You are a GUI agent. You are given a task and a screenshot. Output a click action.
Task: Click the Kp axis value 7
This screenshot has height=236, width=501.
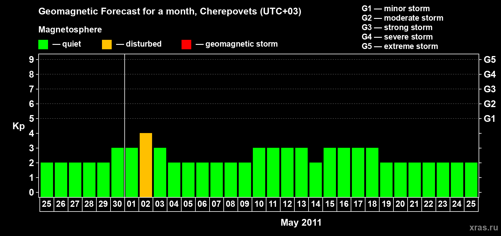pos(32,89)
